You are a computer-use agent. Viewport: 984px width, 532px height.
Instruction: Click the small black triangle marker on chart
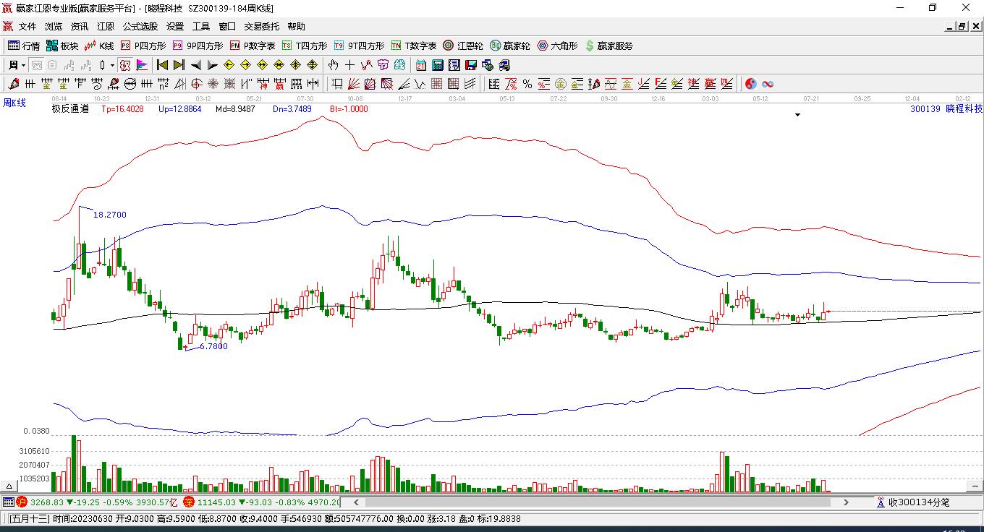click(798, 115)
